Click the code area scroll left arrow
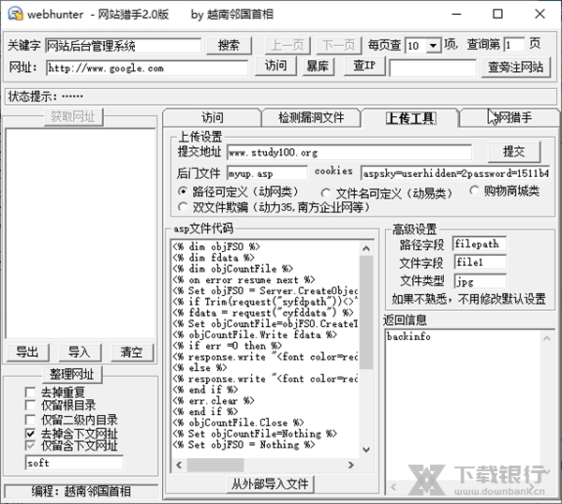Viewport: 562px width, 504px height. 179,466
